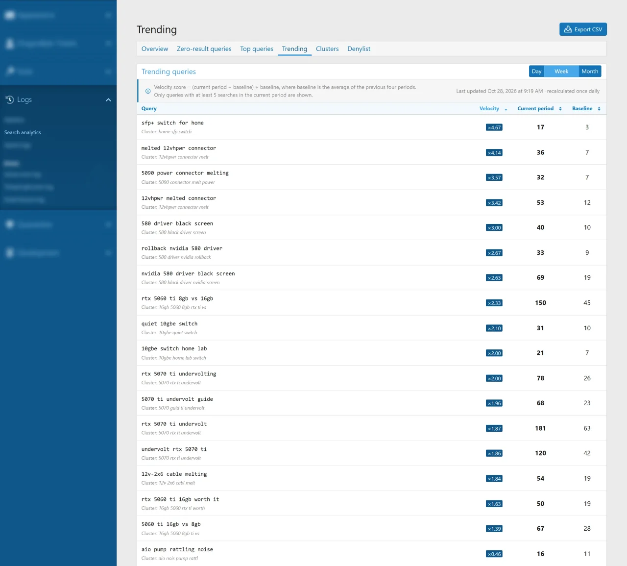Image resolution: width=627 pixels, height=566 pixels.
Task: Open query 'rtx 5070 ti undervolting'
Action: point(179,374)
